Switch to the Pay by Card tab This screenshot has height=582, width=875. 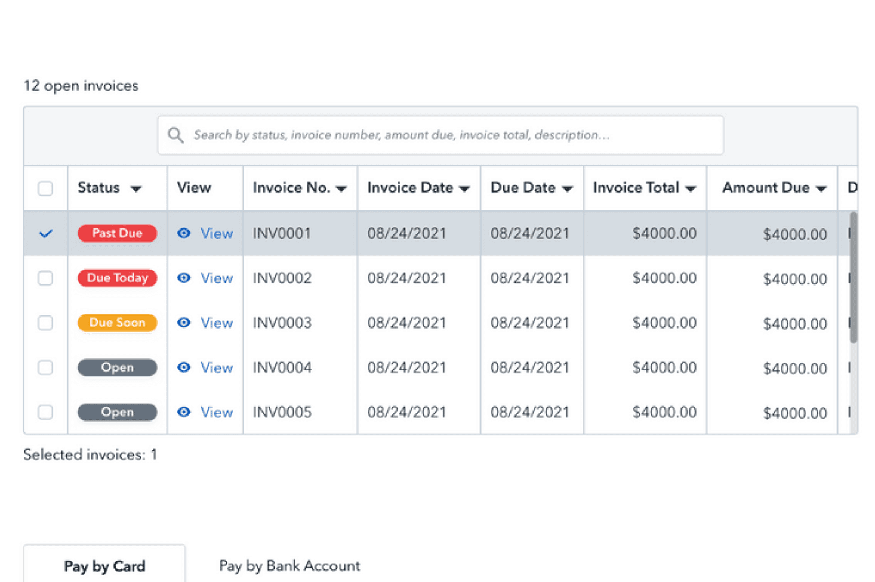point(104,565)
